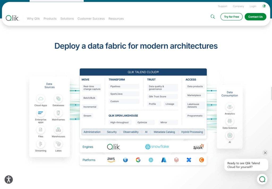This screenshot has height=189, width=272.
Task: Click the blue X-shaped platform logo
Action: 189,160
